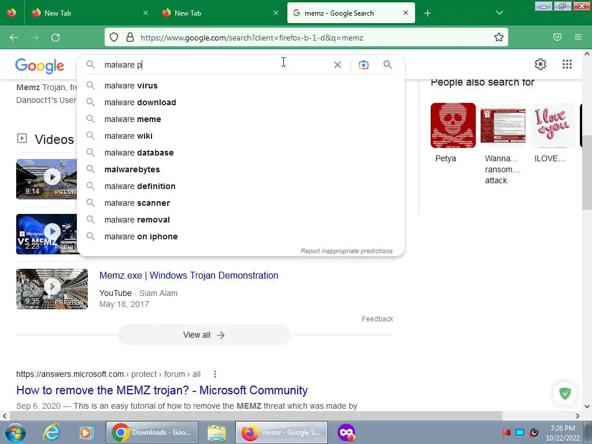Choose suggestion malware download
The width and height of the screenshot is (592, 444).
coord(240,102)
